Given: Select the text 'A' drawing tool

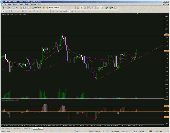Looking at the screenshot, I should pyautogui.click(x=30, y=11).
